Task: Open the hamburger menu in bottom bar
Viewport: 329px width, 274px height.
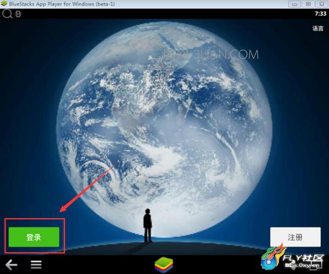Action: pyautogui.click(x=36, y=265)
